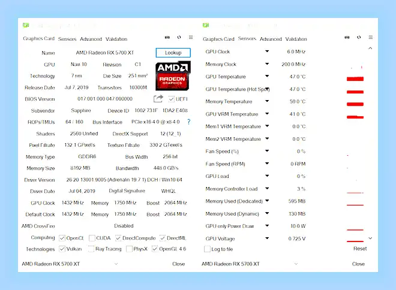Open the Mem1 VRM Temperature dropdown arrow
Image resolution: width=396 pixels, height=290 pixels.
click(267, 126)
